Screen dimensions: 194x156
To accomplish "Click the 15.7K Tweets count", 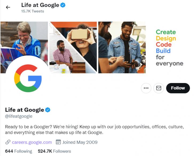I will [33, 11].
